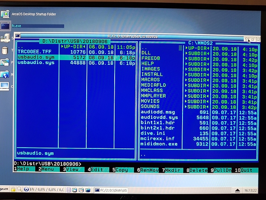Click the 5Copy function key
Screen dimensions: 266x200
point(123,170)
